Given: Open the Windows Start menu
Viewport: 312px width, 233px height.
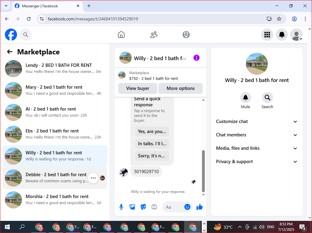Looking at the screenshot, I should click(x=7, y=227).
